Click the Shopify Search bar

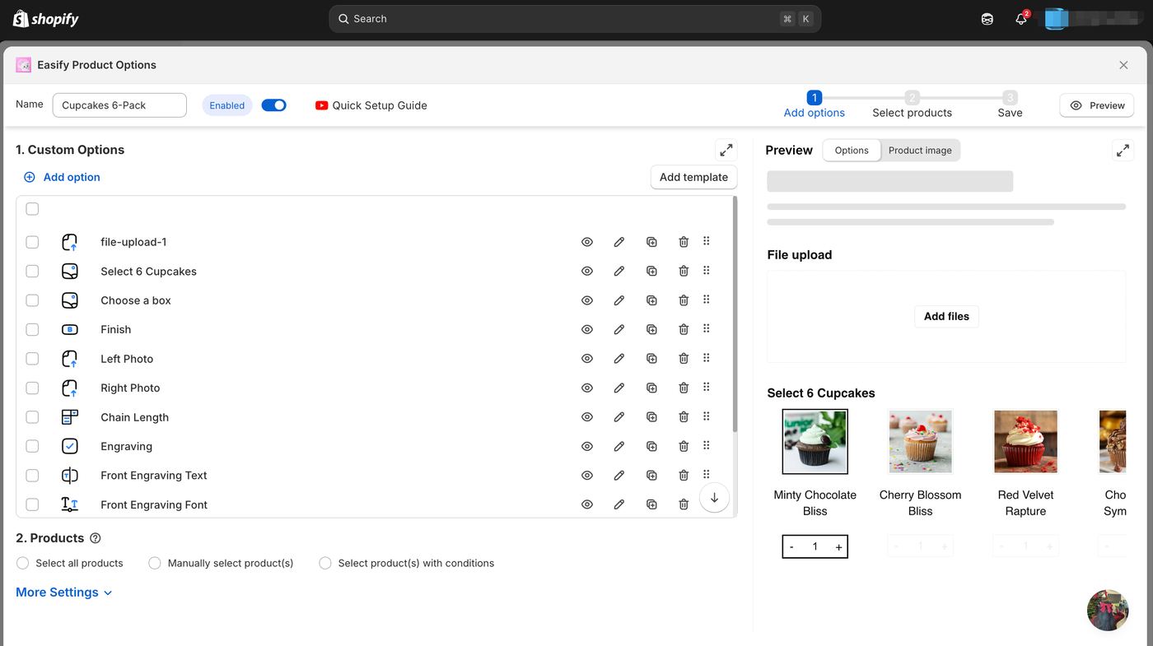[x=575, y=19]
